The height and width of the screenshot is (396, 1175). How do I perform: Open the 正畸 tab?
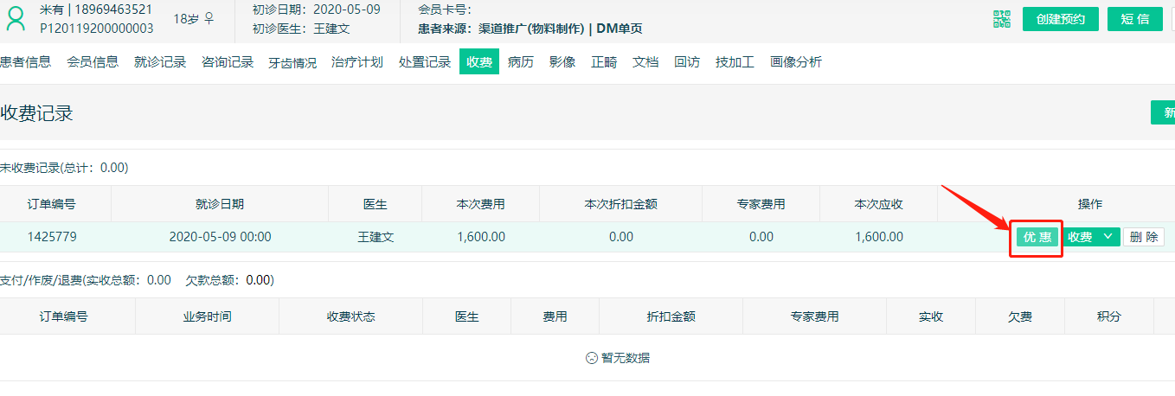click(x=604, y=62)
